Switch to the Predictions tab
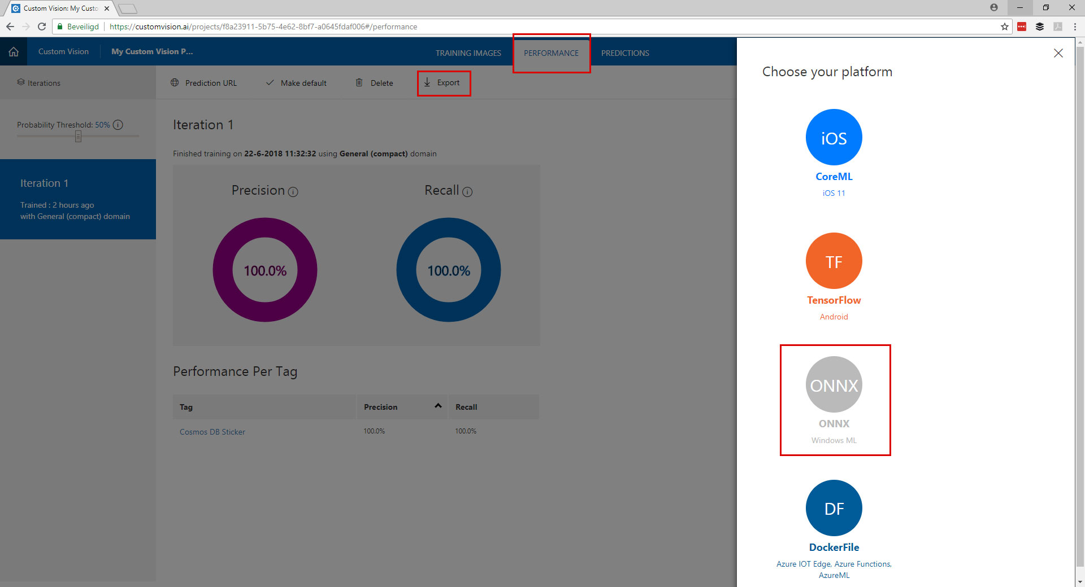This screenshot has width=1085, height=587. coord(625,53)
